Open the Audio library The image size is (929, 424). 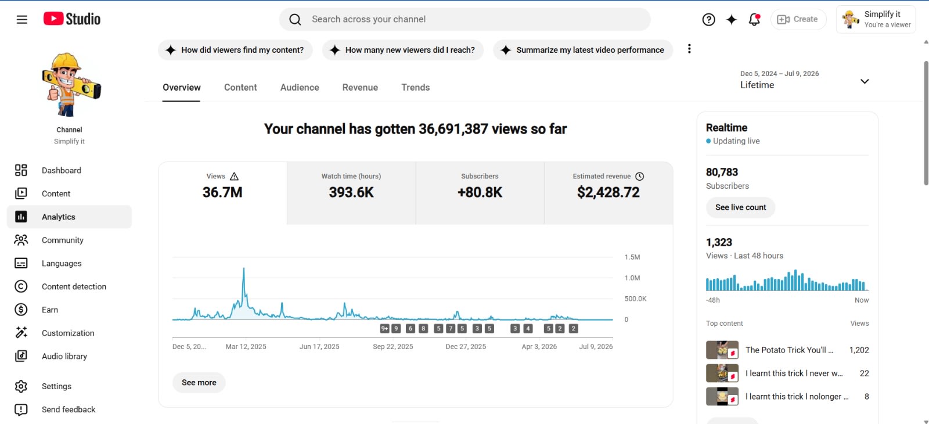(70, 356)
